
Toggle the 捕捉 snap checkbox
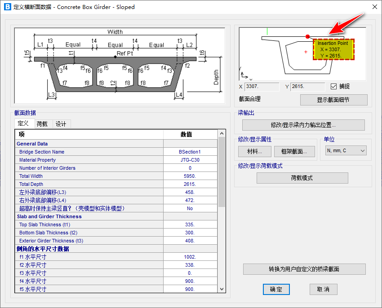pyautogui.click(x=333, y=87)
